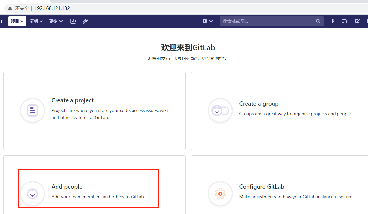This screenshot has width=368, height=214.
Task: Open the Add people card title
Action: [67, 187]
